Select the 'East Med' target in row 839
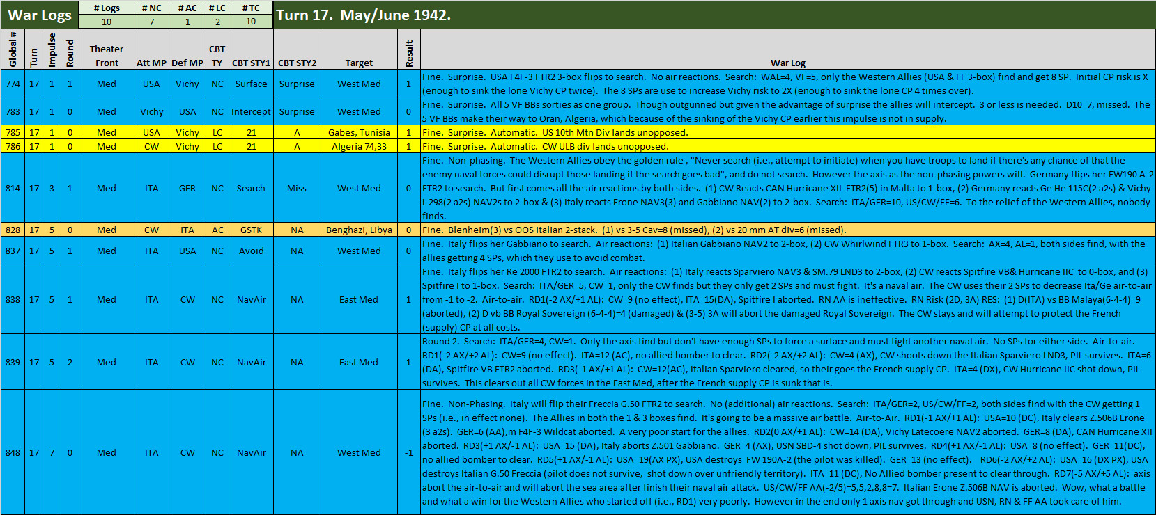1156x515 pixels. [x=359, y=362]
